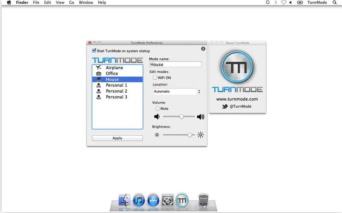Select Personal 2 in the list
Image resolution: width=342 pixels, height=213 pixels.
click(117, 91)
